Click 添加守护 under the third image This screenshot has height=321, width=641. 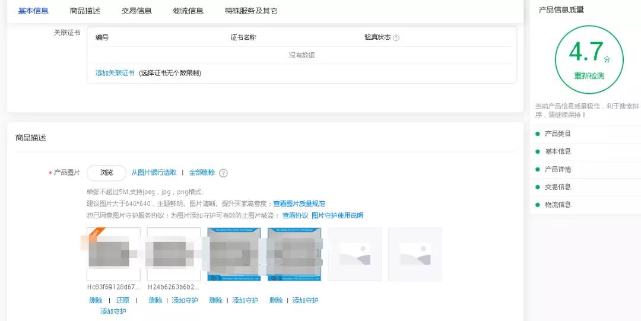tap(245, 301)
